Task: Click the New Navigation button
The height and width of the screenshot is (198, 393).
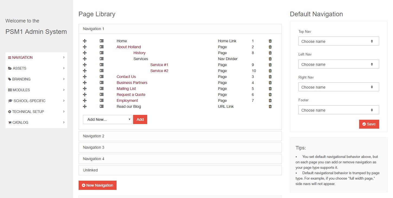Action: coord(98,185)
